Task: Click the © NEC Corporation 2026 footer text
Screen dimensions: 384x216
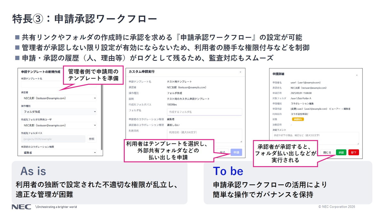Action: [x=336, y=207]
